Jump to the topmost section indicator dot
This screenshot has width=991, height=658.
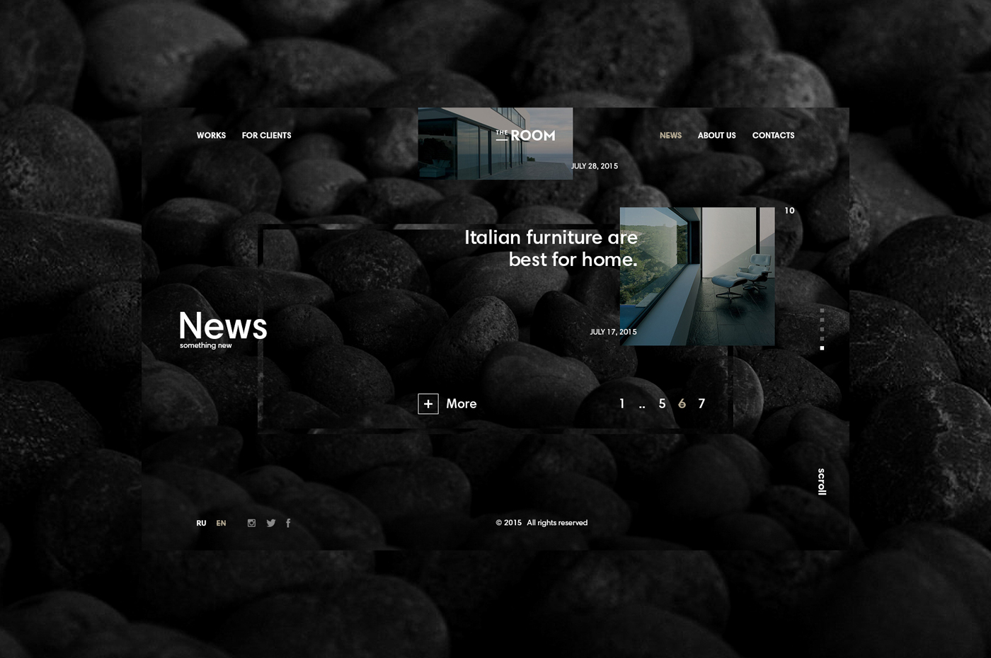pos(822,310)
